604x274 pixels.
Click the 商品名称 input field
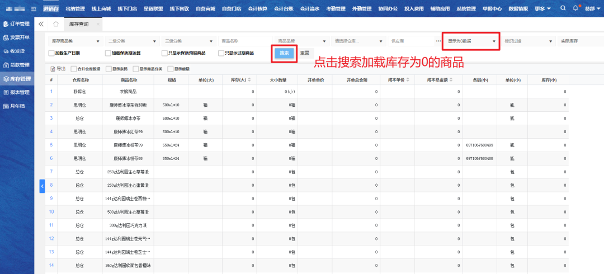click(x=244, y=41)
